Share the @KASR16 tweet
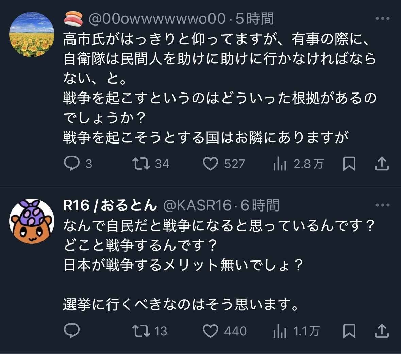This screenshot has height=354, width=401. [382, 331]
